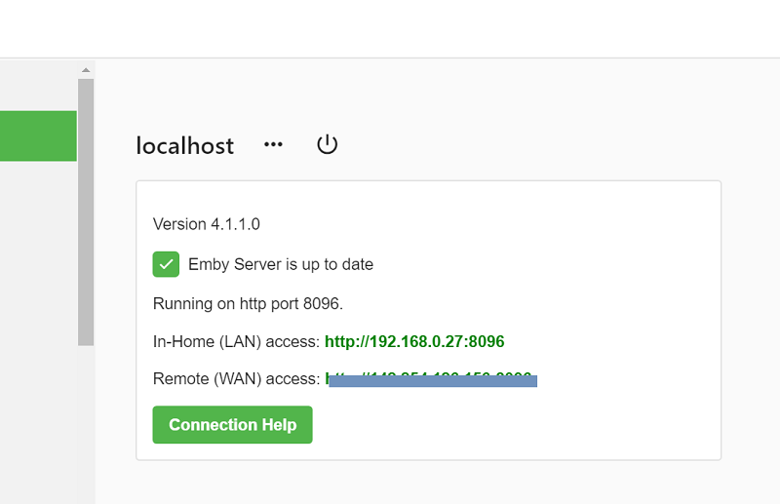Click the 'Running on http port 8096' text
780x504 pixels.
point(248,303)
